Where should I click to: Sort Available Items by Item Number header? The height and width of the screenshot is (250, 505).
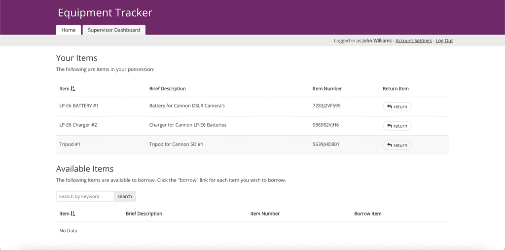(265, 214)
